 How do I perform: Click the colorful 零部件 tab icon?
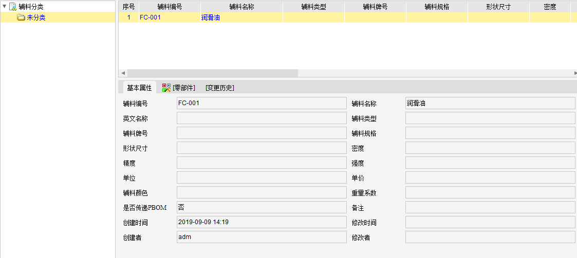[x=166, y=88]
